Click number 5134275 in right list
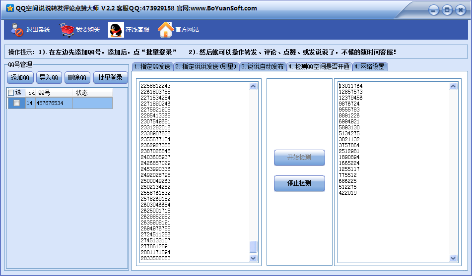Viewport: 472px width, 276px height. [349, 133]
